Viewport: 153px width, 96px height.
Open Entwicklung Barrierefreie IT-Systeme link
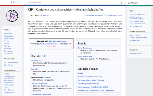pos(91,80)
